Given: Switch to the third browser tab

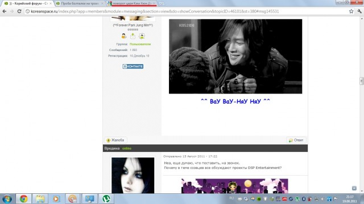Looking at the screenshot, I should click(132, 3).
